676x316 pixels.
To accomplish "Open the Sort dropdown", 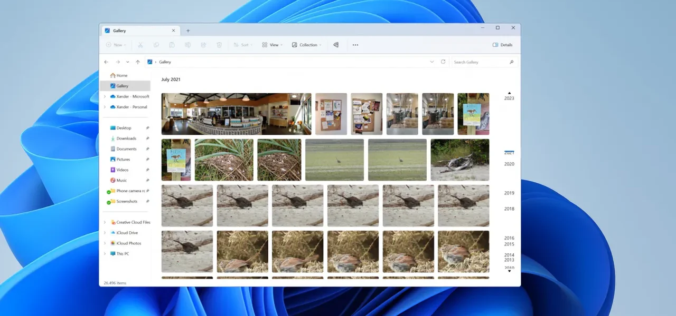I will pos(242,45).
